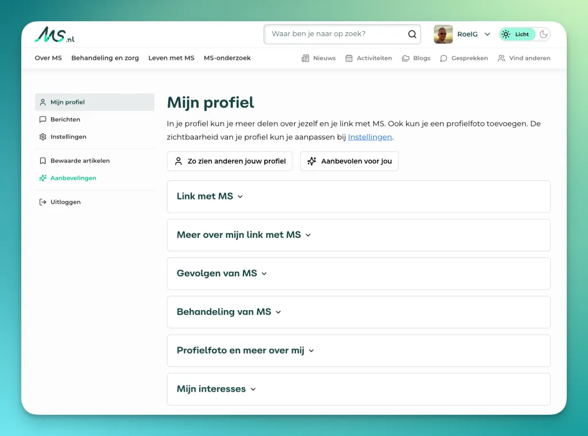Image resolution: width=588 pixels, height=436 pixels.
Task: Open the MS-onderzoek menu
Action: [227, 58]
